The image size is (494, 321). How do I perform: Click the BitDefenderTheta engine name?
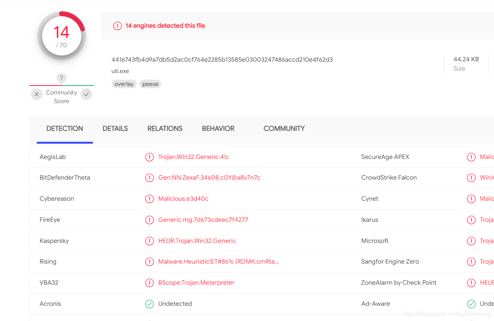point(65,178)
